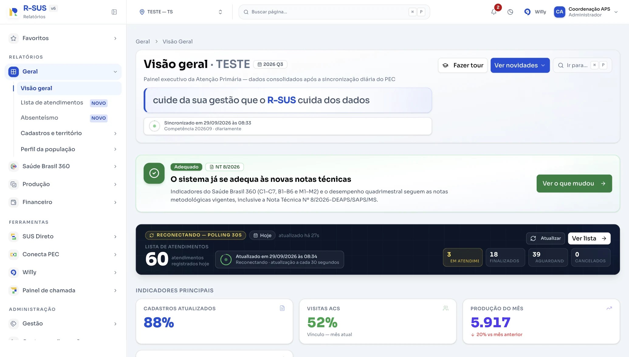629x357 pixels.
Task: Open the Coordenação APS account menu
Action: [586, 12]
